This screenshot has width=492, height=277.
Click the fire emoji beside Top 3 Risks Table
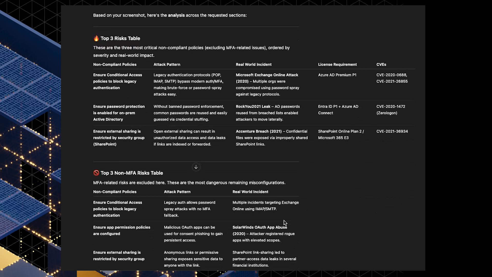tap(96, 38)
